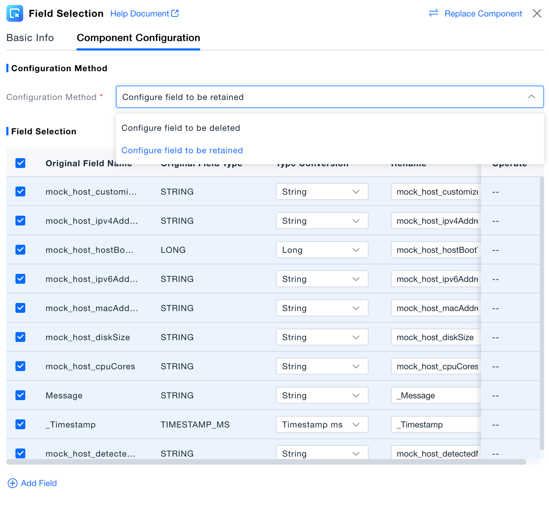Click the _Message rename input field
Viewport: 549px width, 519px height.
[435, 396]
